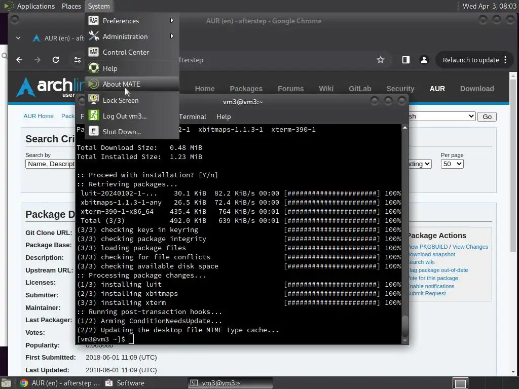Click the site information icon in Chrome
Image resolution: width=519 pixels, height=389 pixels.
point(78,60)
